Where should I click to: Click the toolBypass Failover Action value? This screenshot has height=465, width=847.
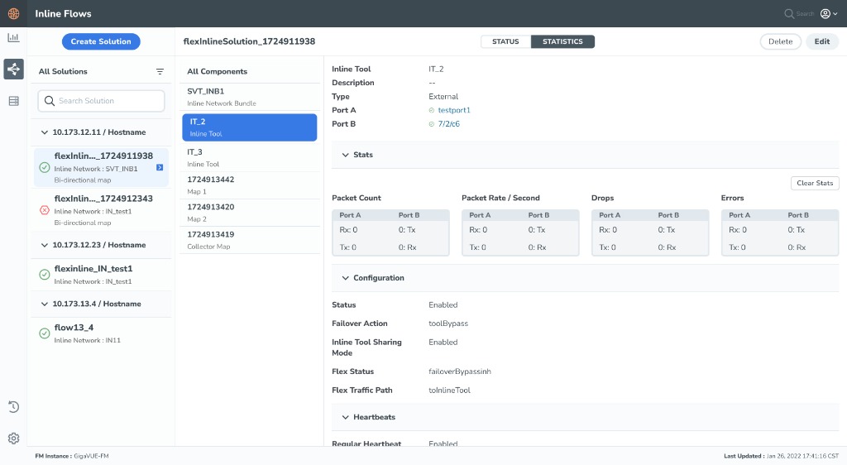coord(448,324)
